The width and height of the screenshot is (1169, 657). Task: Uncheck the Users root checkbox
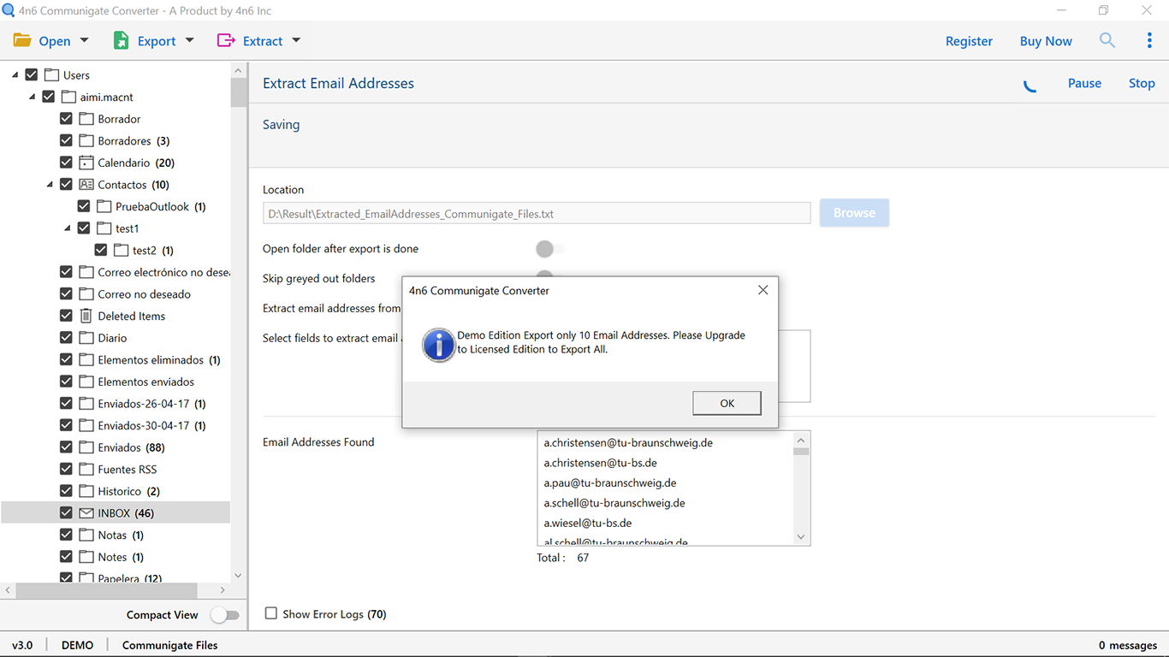[x=32, y=75]
